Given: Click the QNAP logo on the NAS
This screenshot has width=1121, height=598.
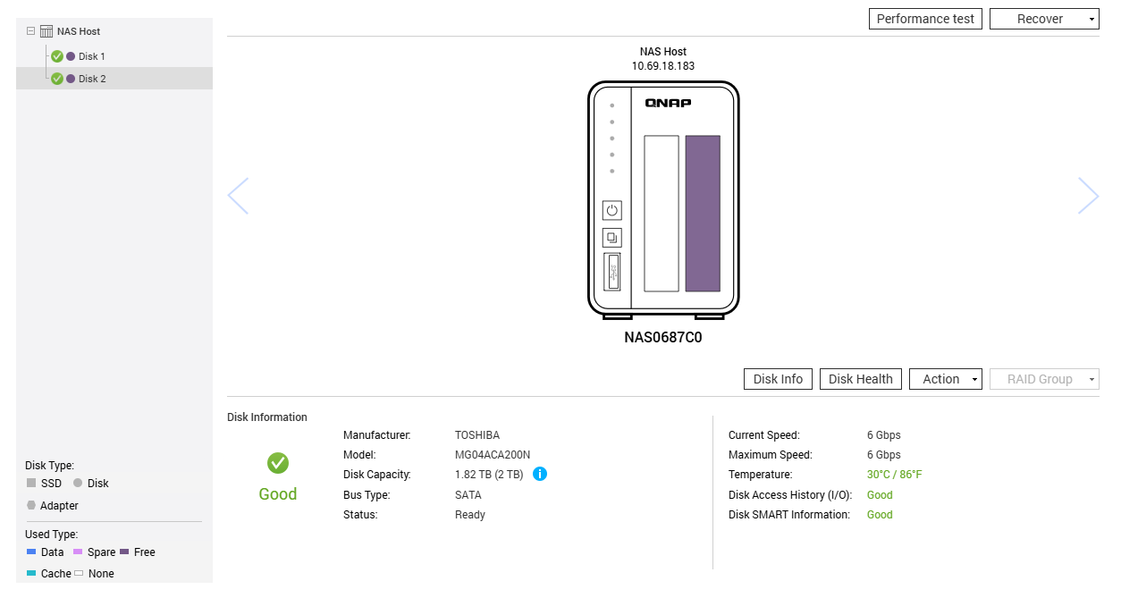Looking at the screenshot, I should tap(668, 103).
